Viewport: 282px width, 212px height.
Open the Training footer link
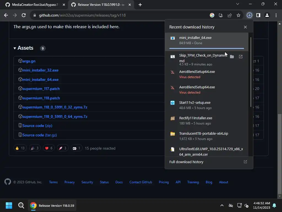193,182
